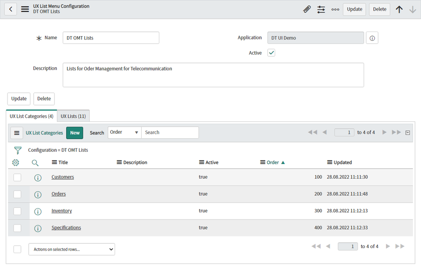Click the bottom pager page number field

[348, 246]
